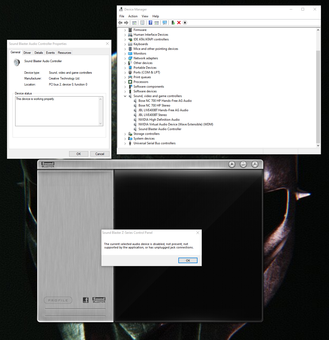
Task: Open the Help menu
Action: coord(156,16)
